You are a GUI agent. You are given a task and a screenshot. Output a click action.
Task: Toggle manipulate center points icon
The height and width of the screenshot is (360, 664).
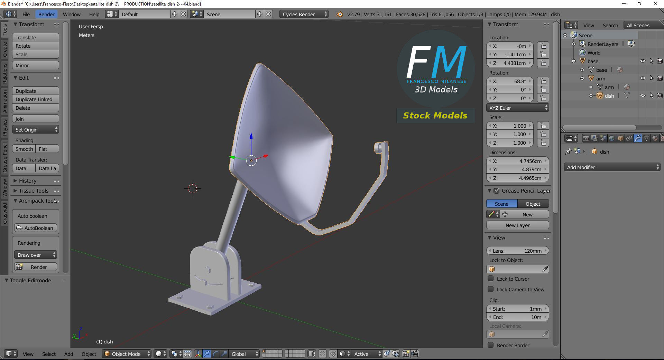tap(187, 354)
